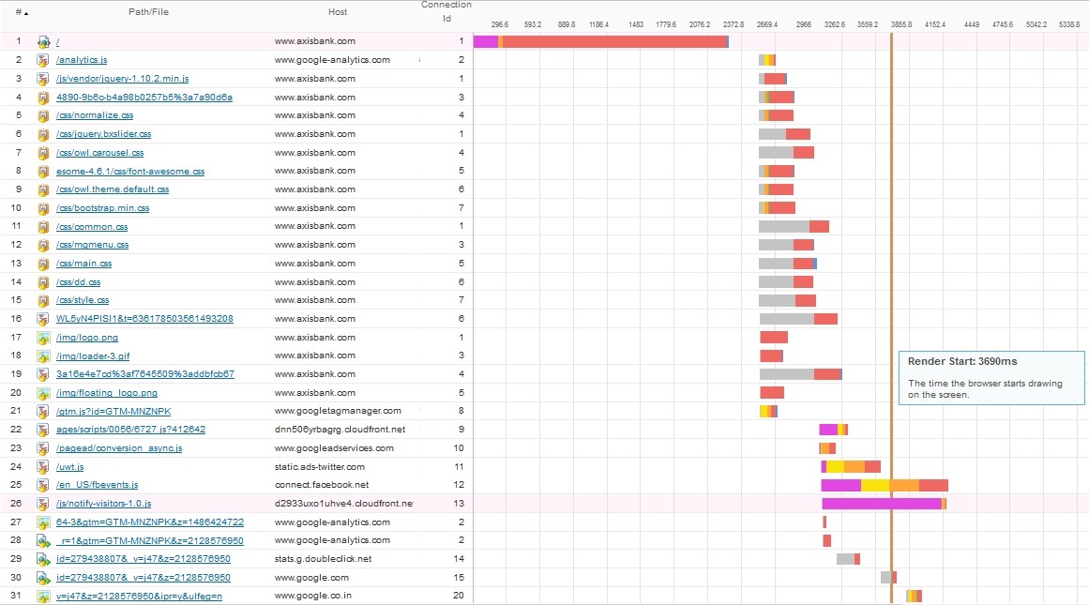
Task: Click host www.google.co.in cell
Action: coord(313,596)
